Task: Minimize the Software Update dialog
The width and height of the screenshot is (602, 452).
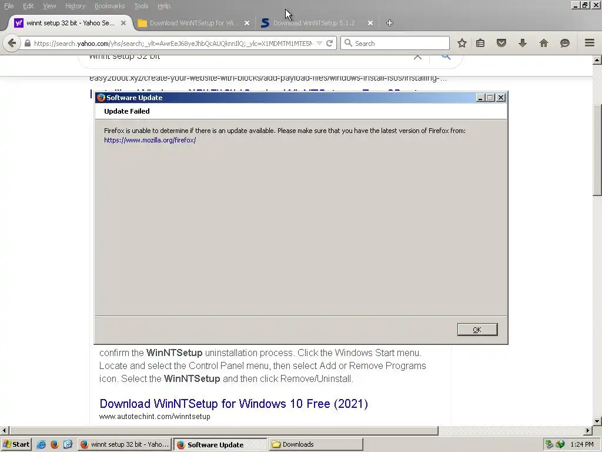Action: (480, 98)
